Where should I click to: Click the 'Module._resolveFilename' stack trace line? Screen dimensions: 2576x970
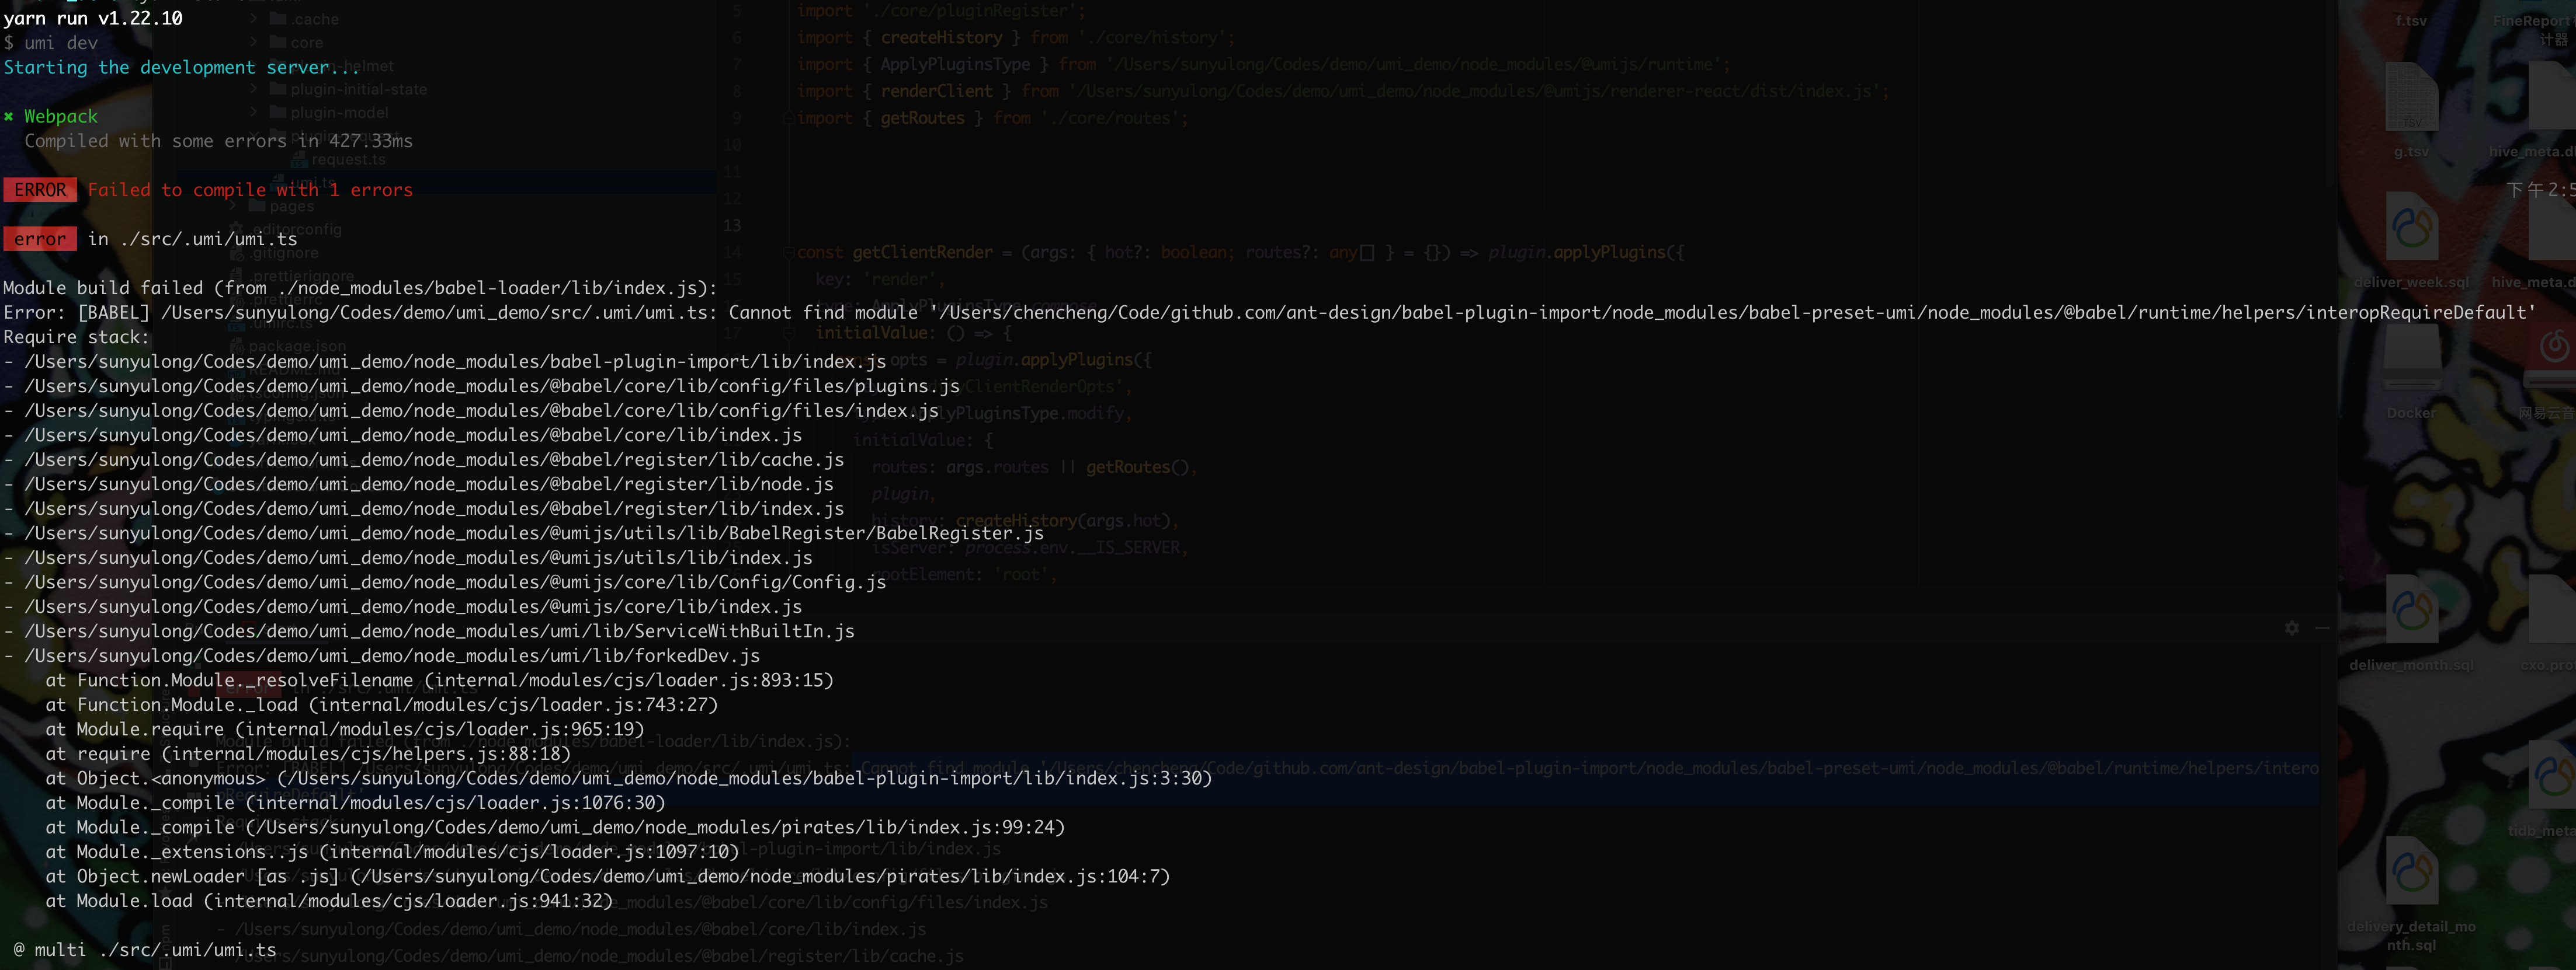pyautogui.click(x=439, y=681)
